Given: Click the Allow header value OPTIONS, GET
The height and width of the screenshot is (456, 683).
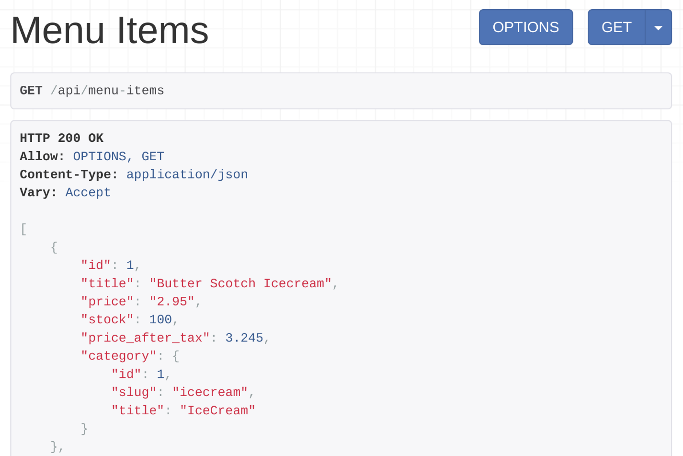Looking at the screenshot, I should (x=118, y=156).
